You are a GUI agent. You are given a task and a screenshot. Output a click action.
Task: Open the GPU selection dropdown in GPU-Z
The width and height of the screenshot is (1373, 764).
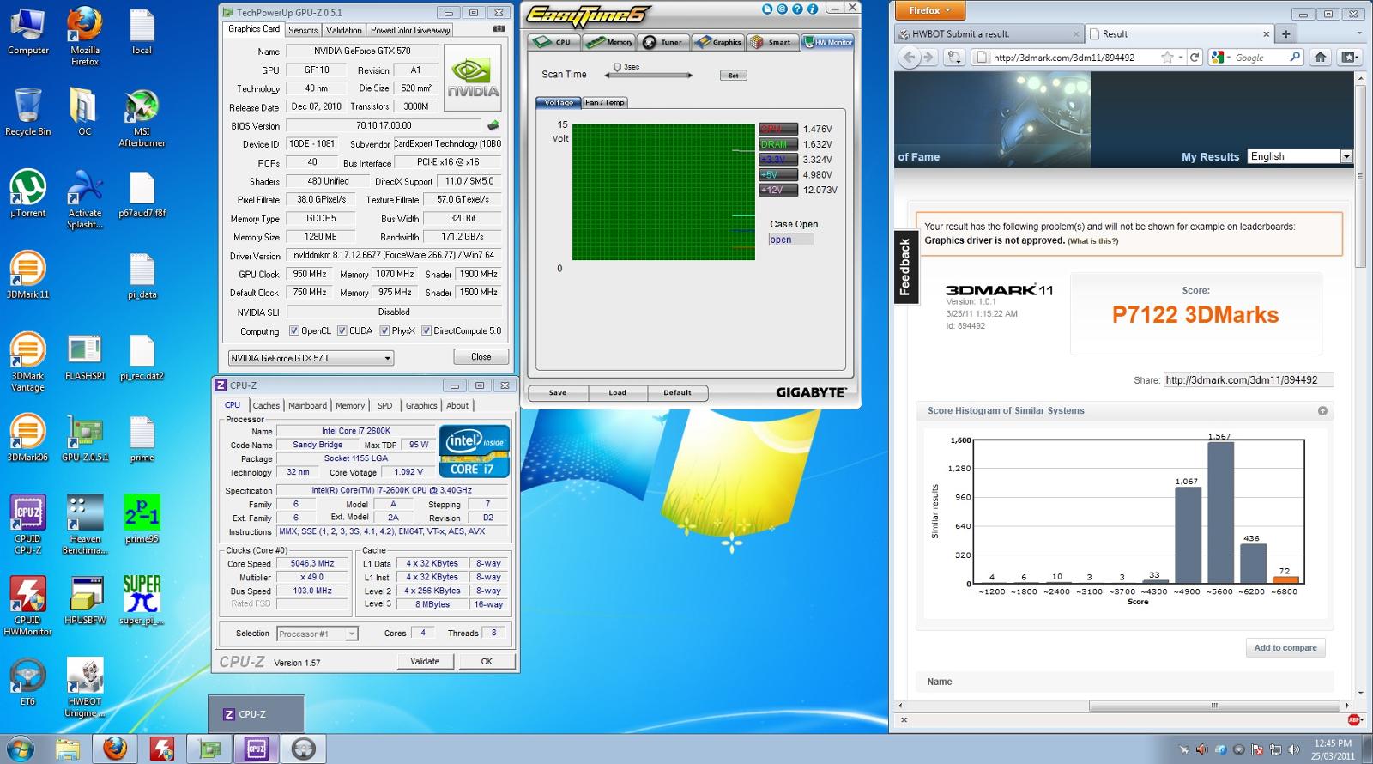(311, 358)
